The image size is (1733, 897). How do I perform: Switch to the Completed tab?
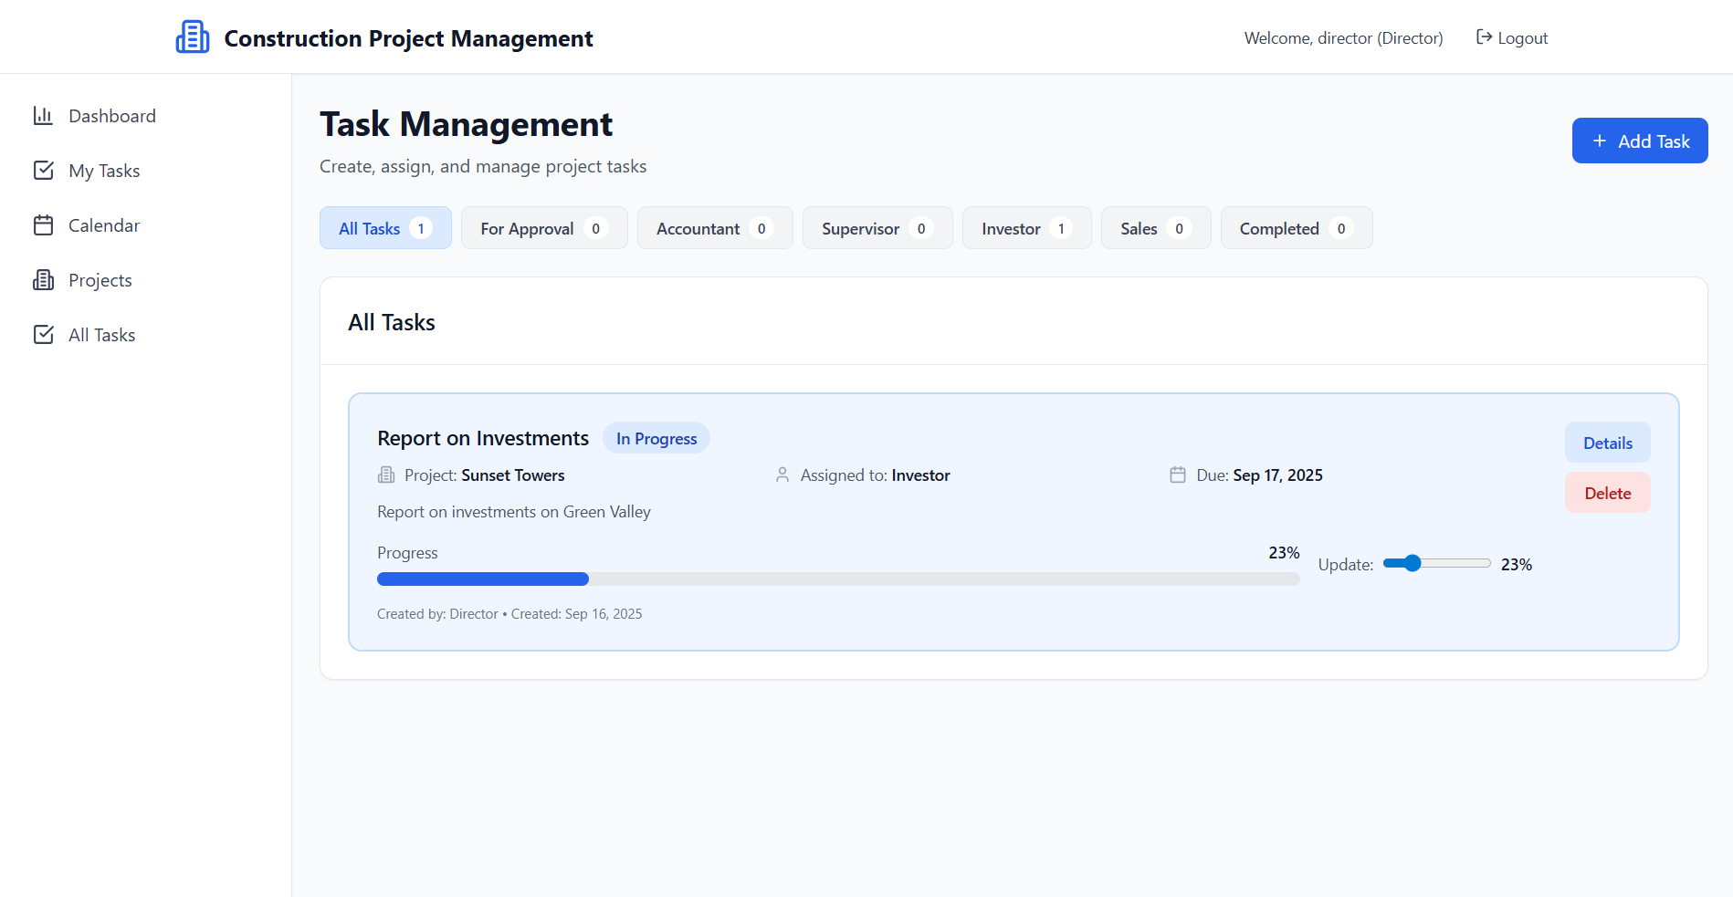(x=1295, y=228)
